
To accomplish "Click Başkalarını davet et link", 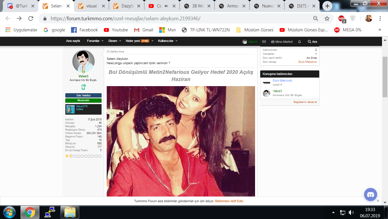I will [305, 102].
